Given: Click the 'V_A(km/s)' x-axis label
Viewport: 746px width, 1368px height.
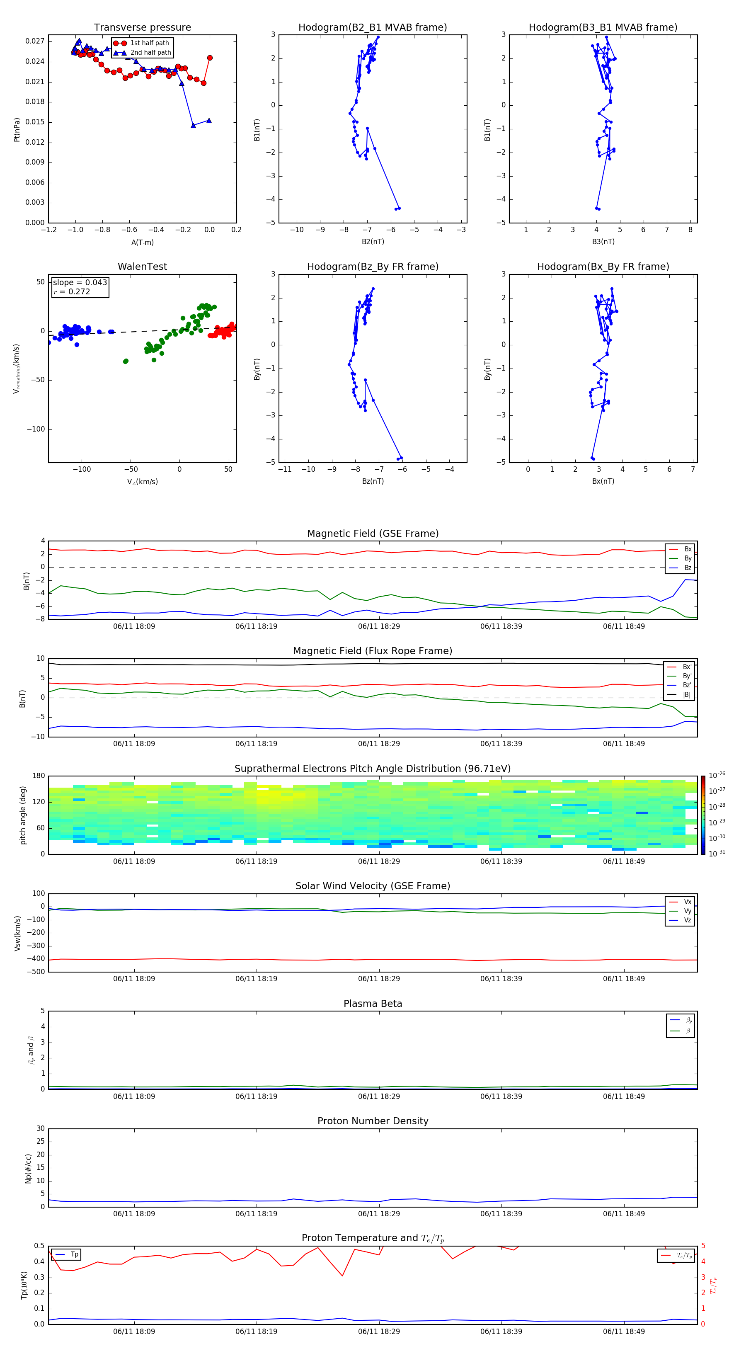Looking at the screenshot, I should coord(142,482).
